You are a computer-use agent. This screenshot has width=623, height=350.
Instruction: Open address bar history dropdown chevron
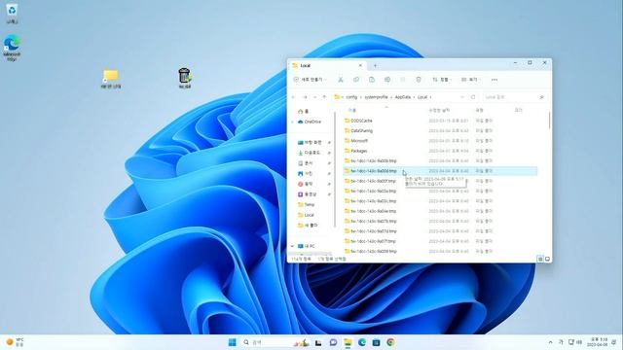coord(462,97)
